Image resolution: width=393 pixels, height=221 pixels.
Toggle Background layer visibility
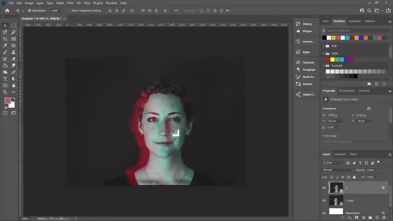point(324,213)
